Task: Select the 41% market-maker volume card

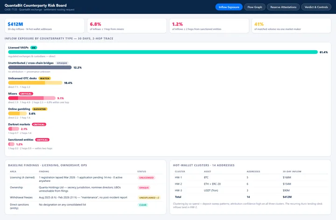Action: 291,26
